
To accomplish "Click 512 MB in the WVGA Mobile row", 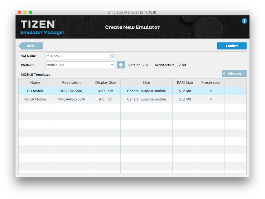I will tap(185, 99).
